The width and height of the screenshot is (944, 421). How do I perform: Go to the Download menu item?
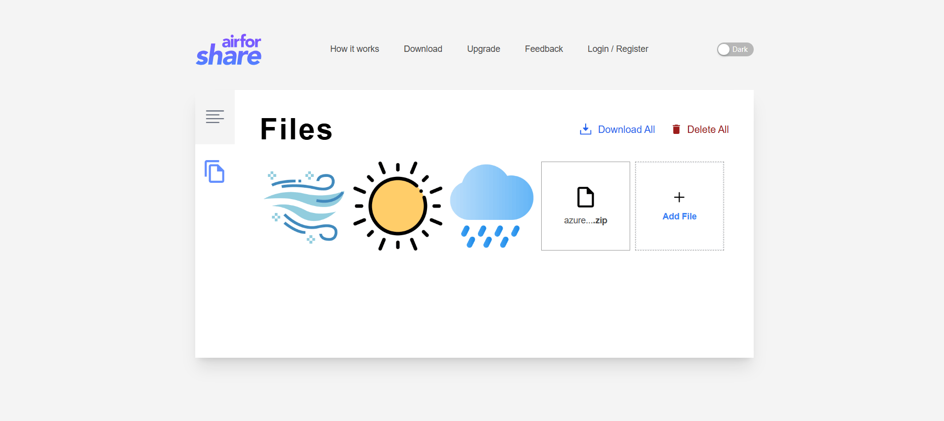point(423,49)
